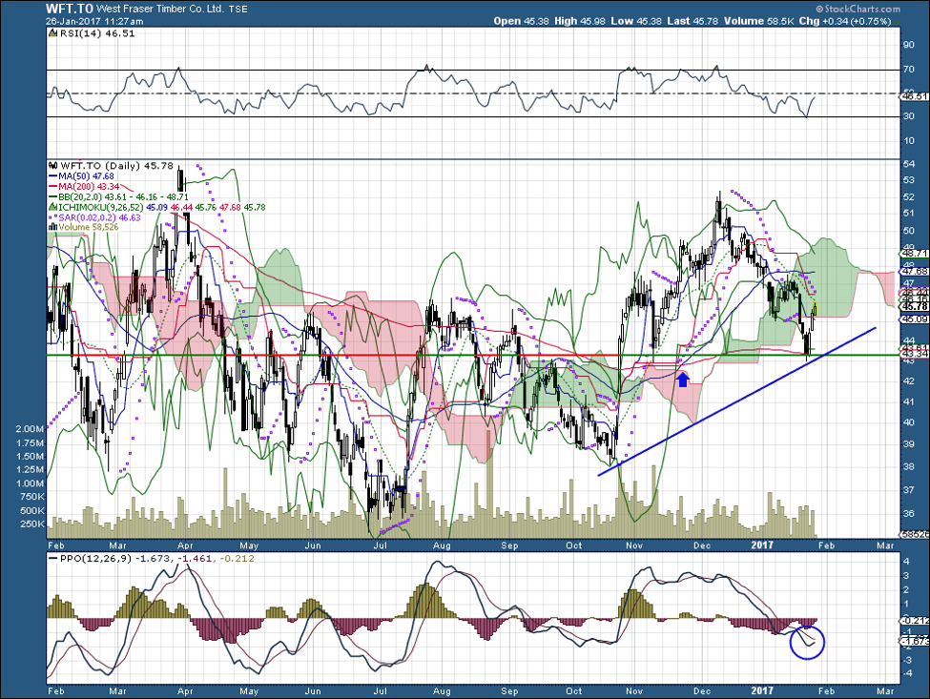Click the 30 oversold level on RSI axis

(908, 116)
